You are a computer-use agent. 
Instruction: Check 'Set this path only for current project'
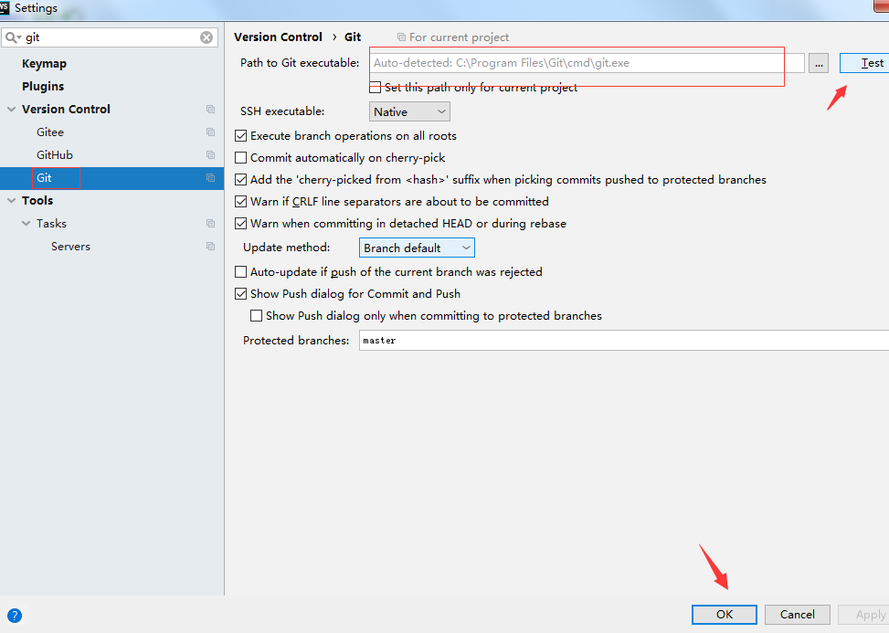tap(375, 88)
